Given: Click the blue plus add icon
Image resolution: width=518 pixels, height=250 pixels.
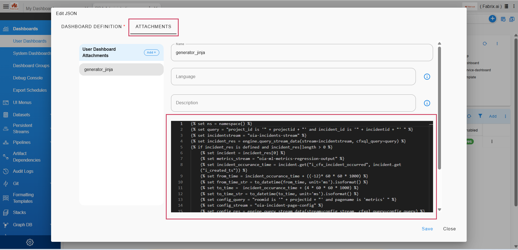Looking at the screenshot, I should click(x=492, y=19).
